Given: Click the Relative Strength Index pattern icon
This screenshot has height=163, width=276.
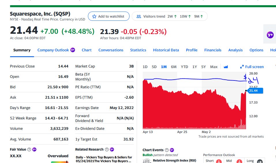Looking at the screenshot, I should [x=147, y=161].
